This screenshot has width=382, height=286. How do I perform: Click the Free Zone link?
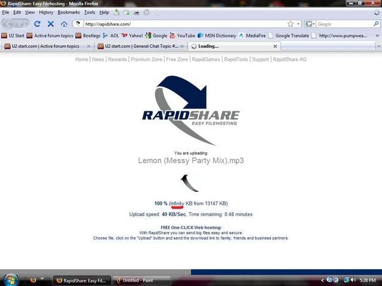pos(177,60)
